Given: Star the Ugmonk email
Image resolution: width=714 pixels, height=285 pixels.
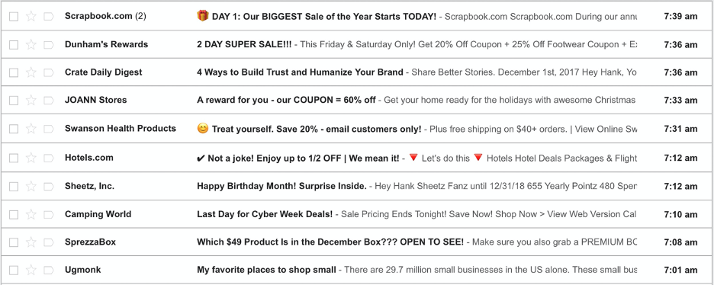Looking at the screenshot, I should pos(31,270).
